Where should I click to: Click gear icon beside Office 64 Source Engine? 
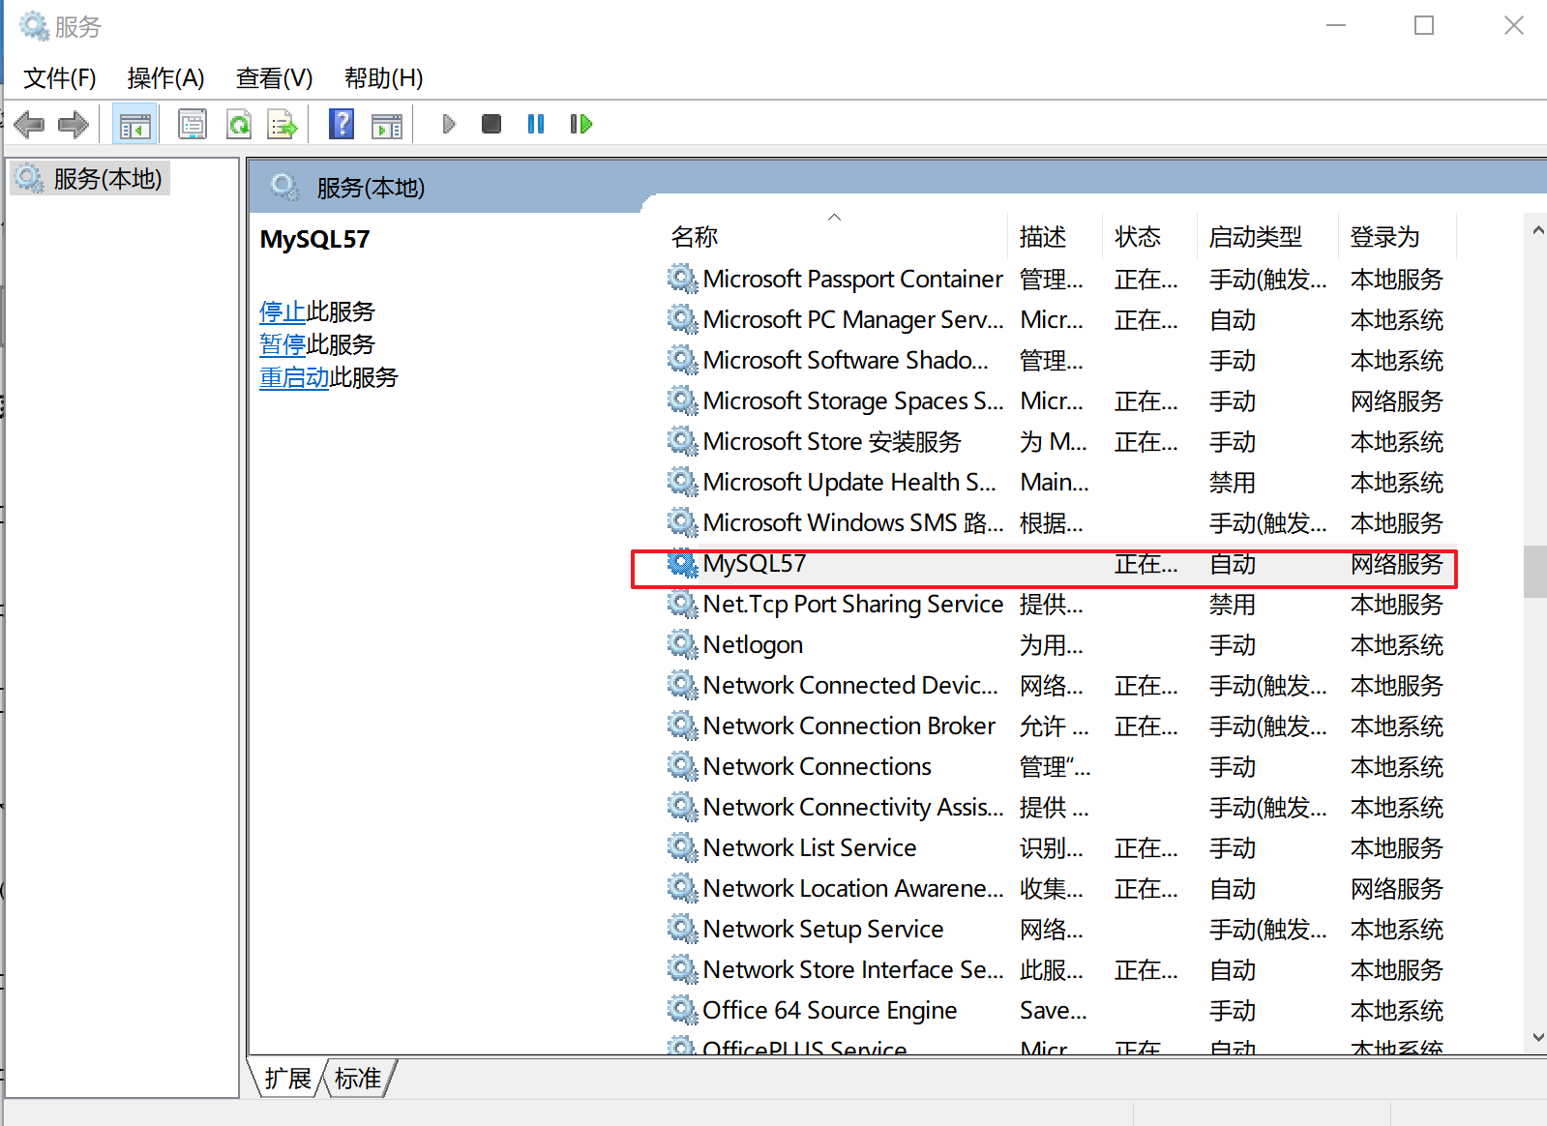tap(682, 1010)
